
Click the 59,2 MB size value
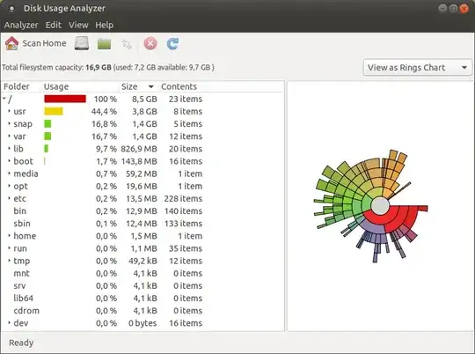tap(142, 173)
